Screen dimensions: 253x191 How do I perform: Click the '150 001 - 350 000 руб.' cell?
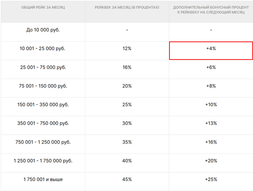pyautogui.click(x=43, y=107)
